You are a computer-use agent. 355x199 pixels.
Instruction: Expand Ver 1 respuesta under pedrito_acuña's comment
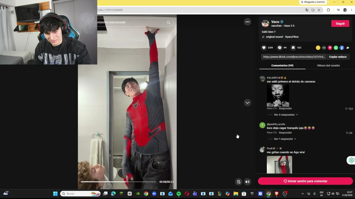pyautogui.click(x=285, y=139)
